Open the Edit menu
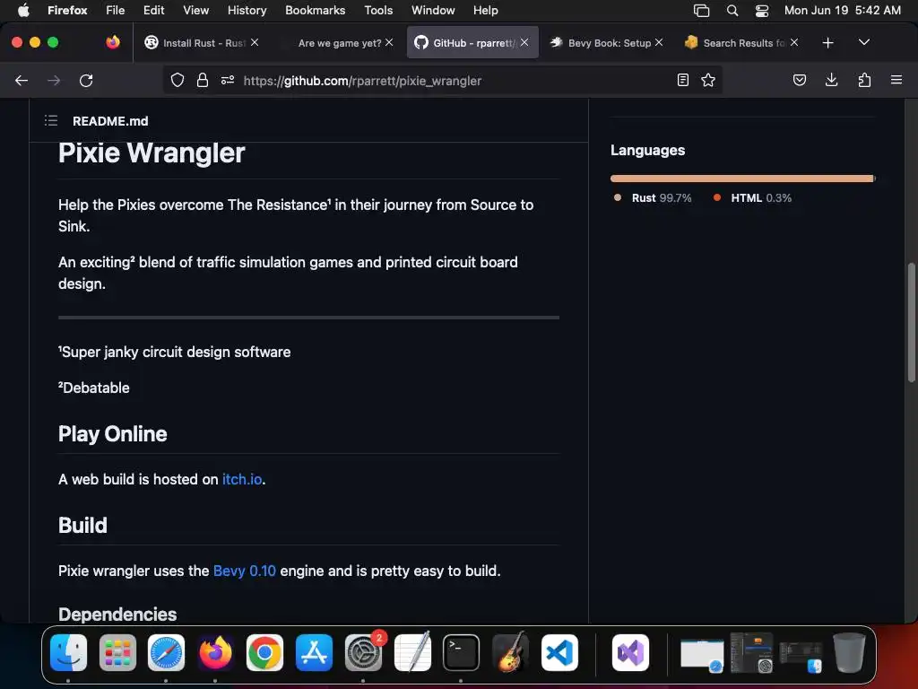 (154, 10)
